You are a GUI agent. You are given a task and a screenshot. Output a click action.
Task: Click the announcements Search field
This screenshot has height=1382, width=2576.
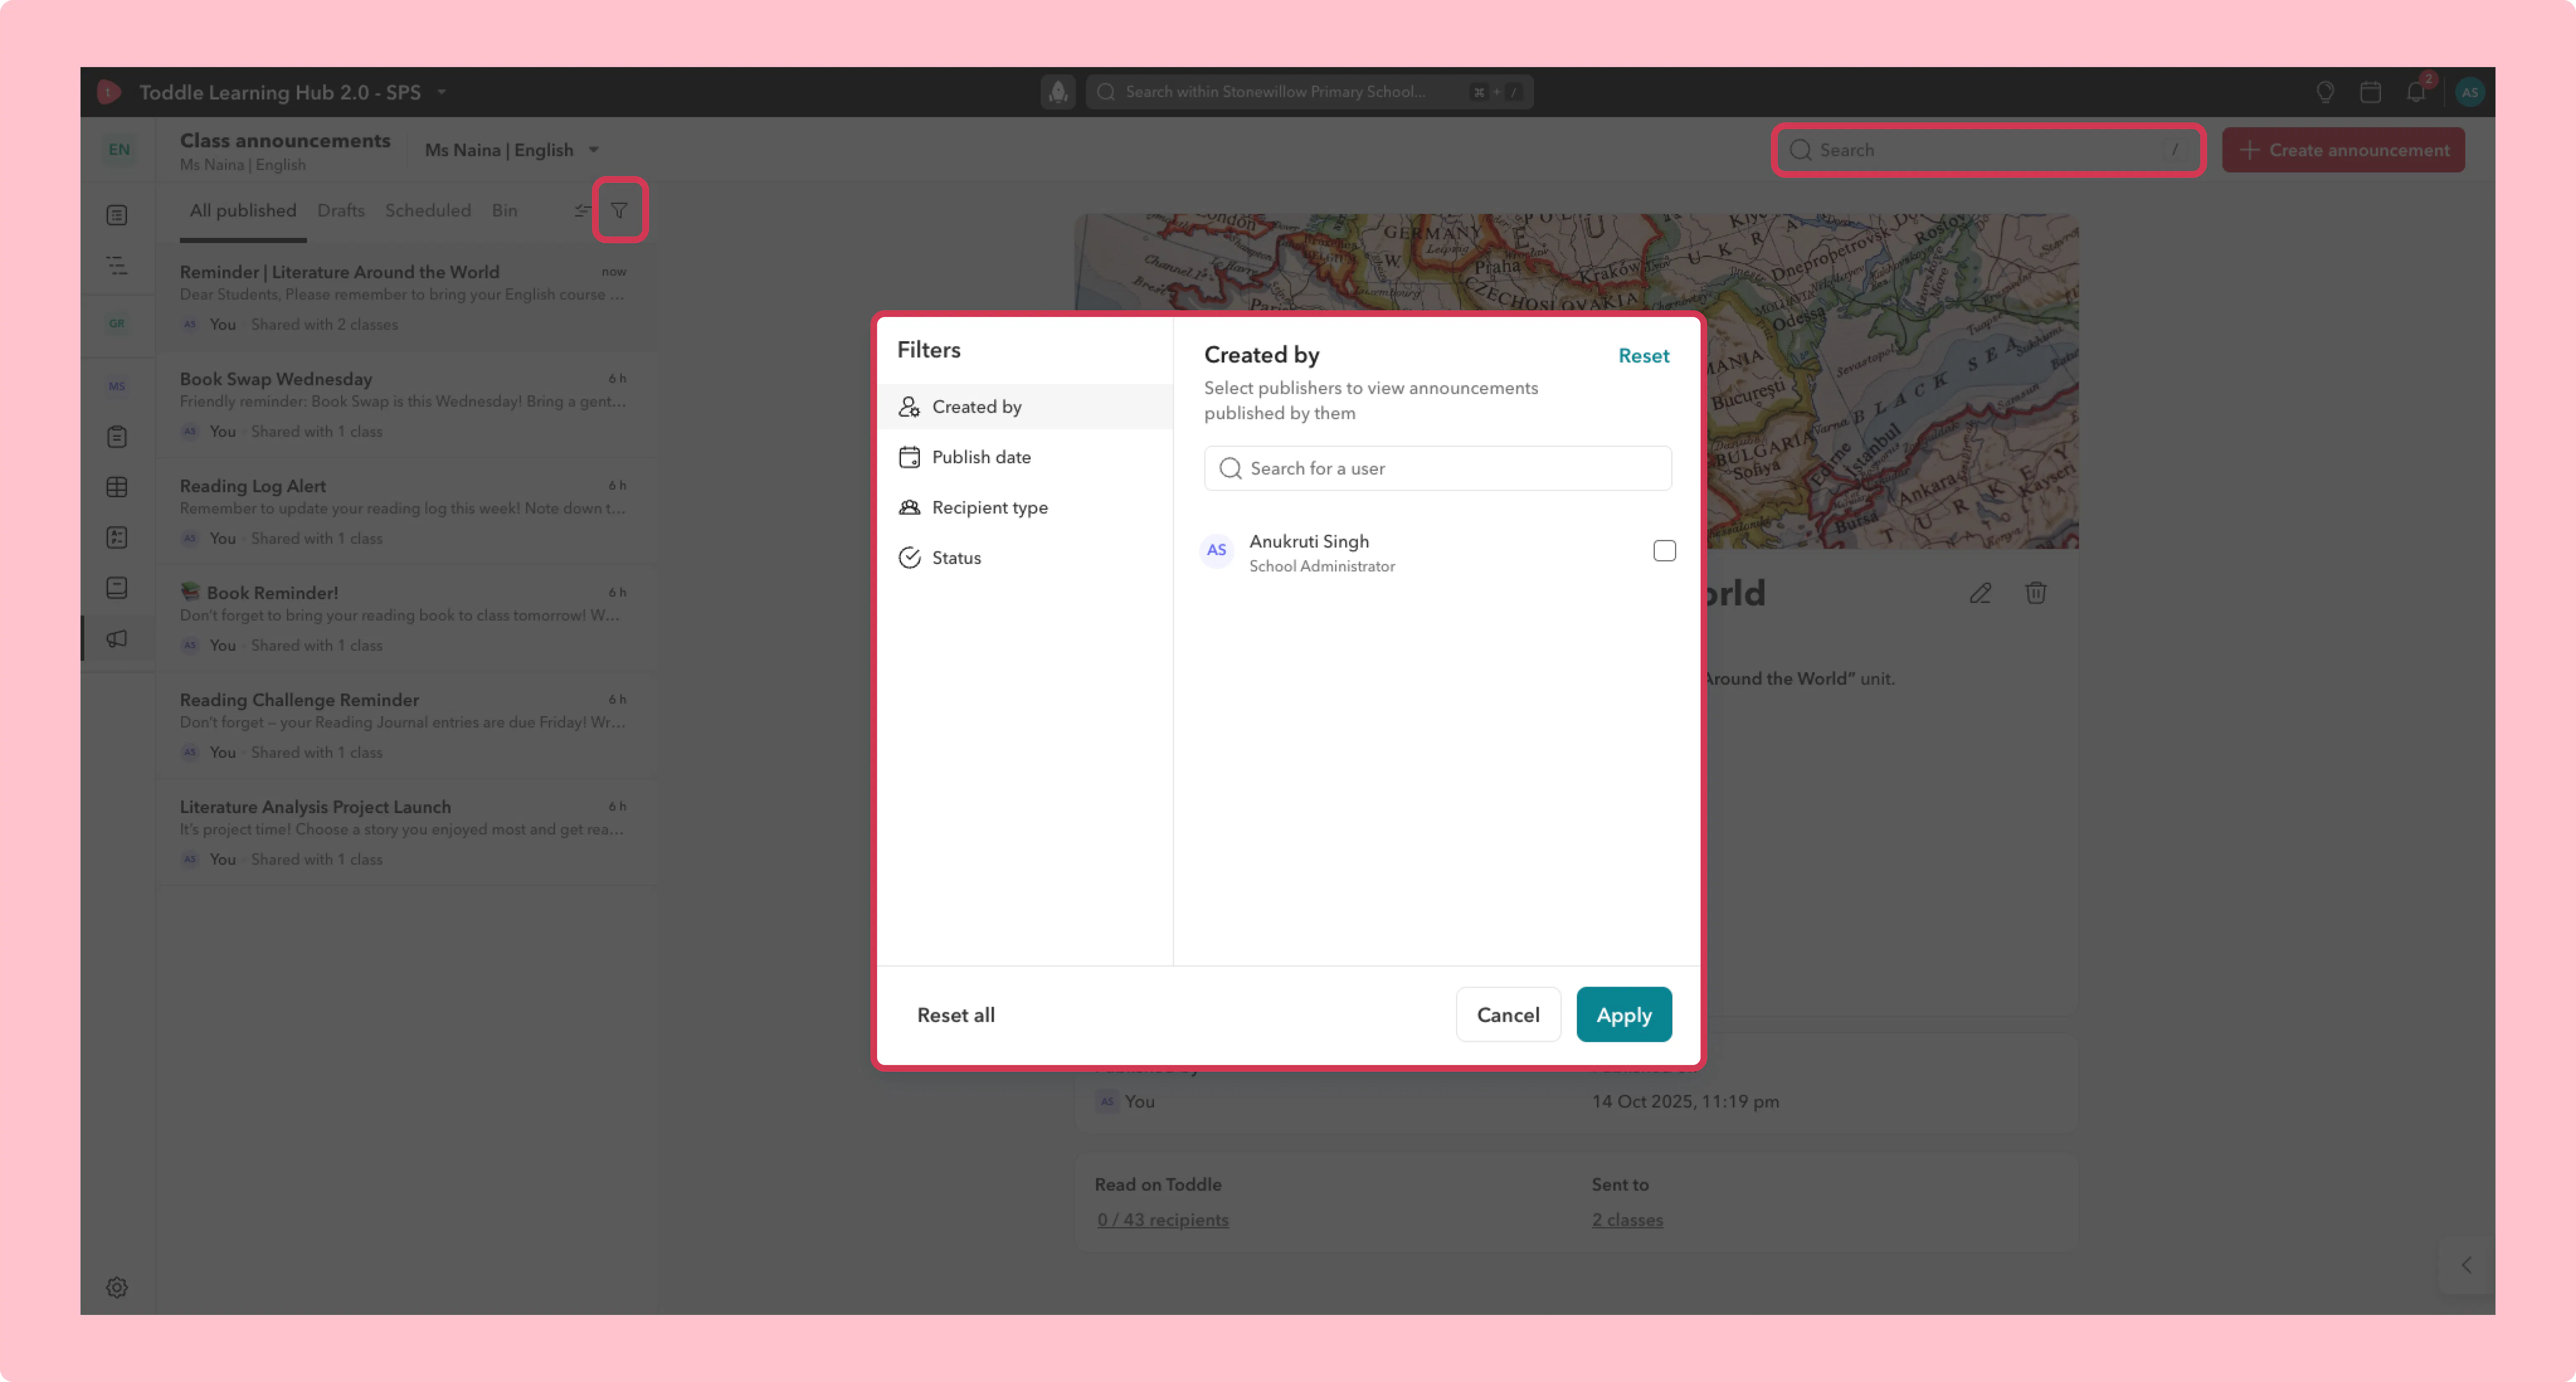pyautogui.click(x=1988, y=150)
